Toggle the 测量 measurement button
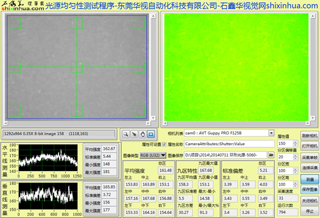Viewport: 320px width, 218px height. click(310, 179)
